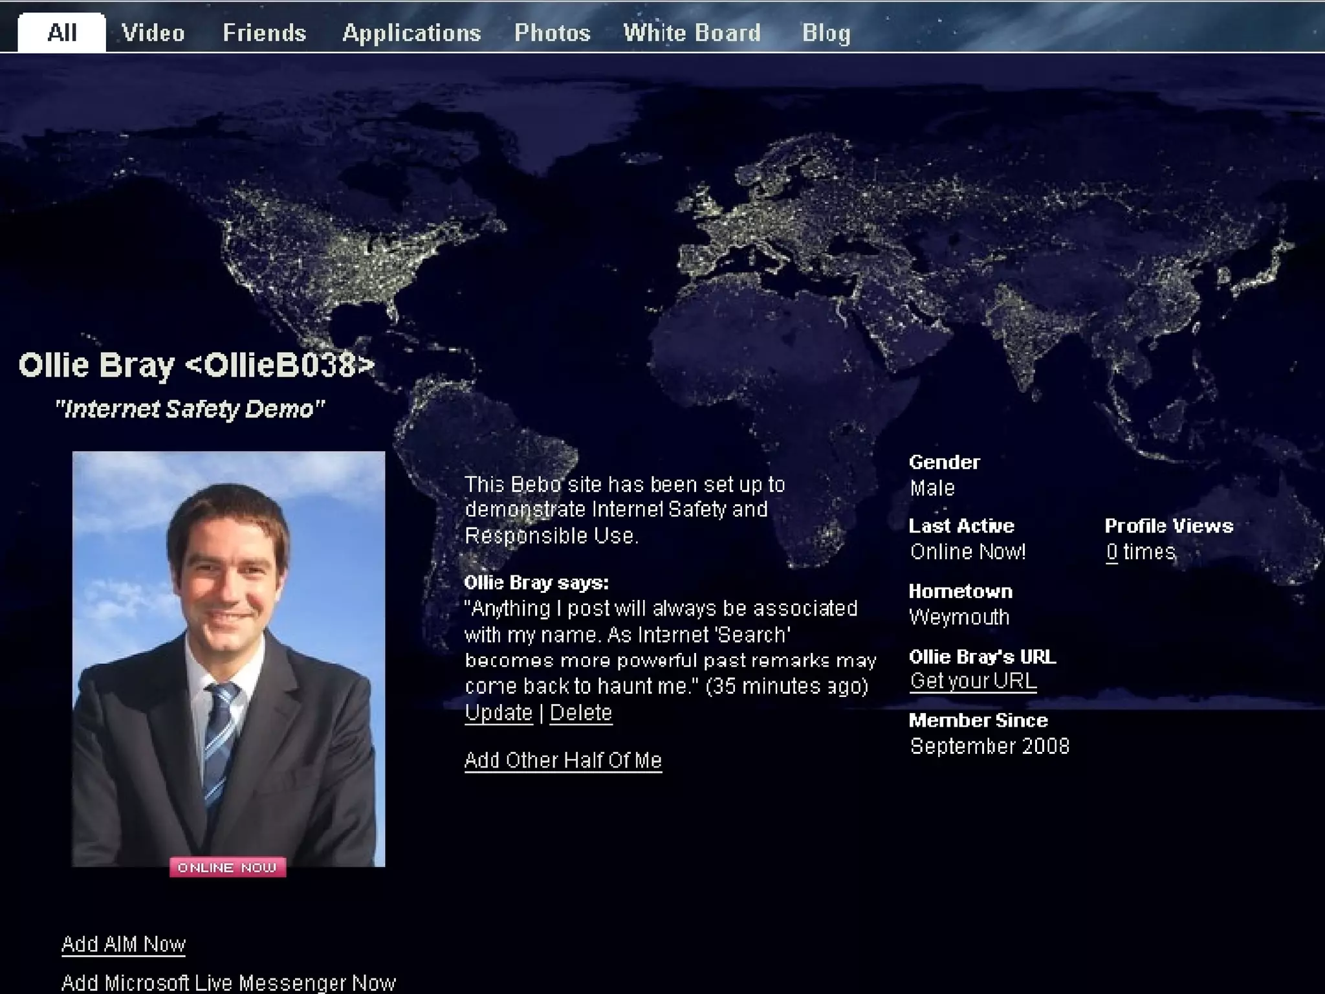Select the All tab
The width and height of the screenshot is (1325, 994).
pos(62,32)
